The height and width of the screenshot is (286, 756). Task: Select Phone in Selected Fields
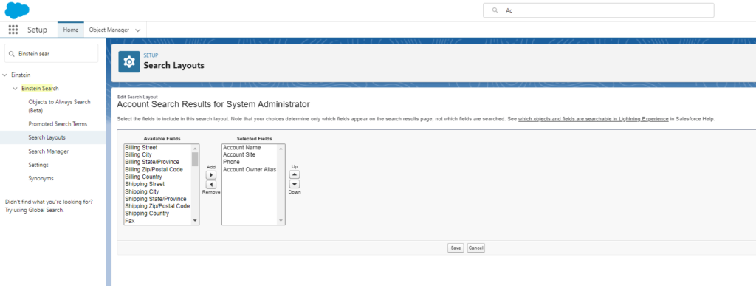pos(231,162)
